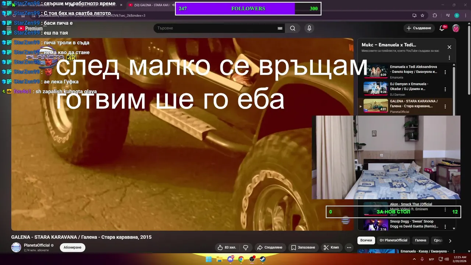Open the YouTube hamburger guide menu

tap(9, 28)
